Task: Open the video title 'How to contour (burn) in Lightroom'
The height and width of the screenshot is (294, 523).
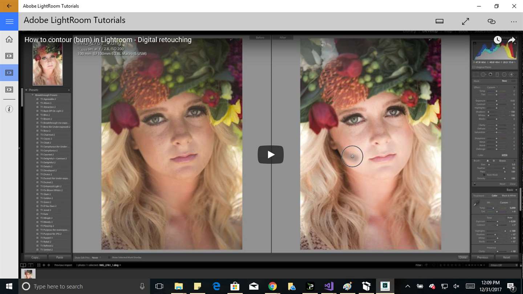Action: click(x=108, y=40)
